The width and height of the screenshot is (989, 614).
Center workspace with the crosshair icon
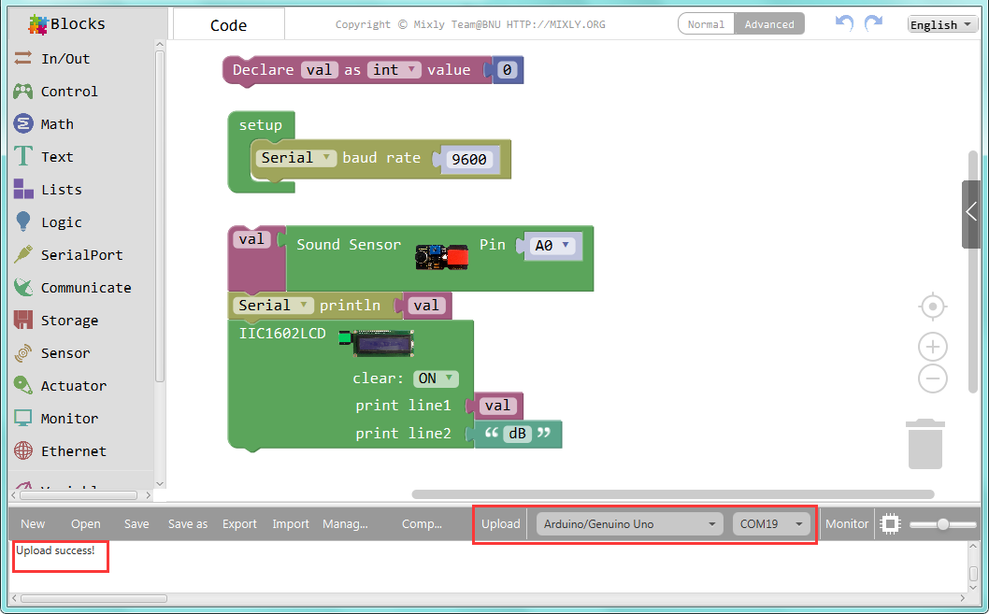[x=932, y=307]
